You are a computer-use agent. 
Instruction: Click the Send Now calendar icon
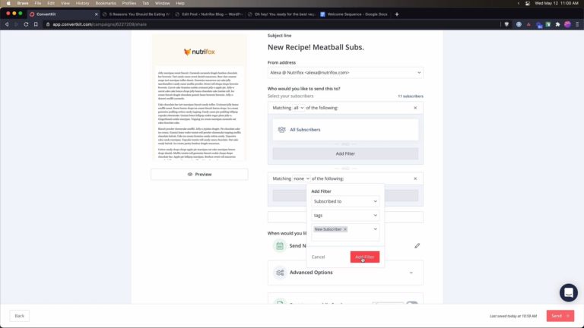[280, 246]
